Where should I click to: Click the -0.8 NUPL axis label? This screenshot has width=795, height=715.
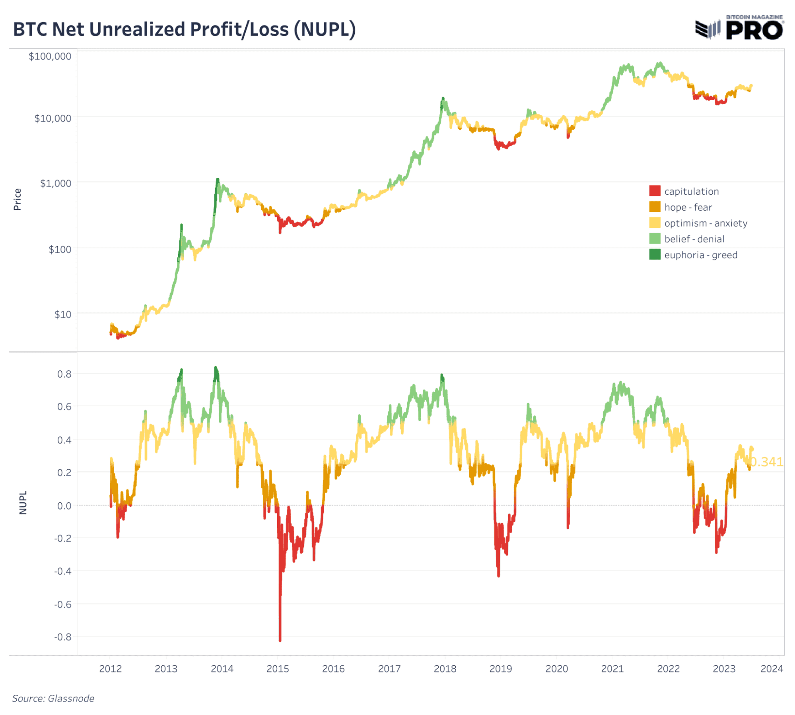pyautogui.click(x=63, y=637)
